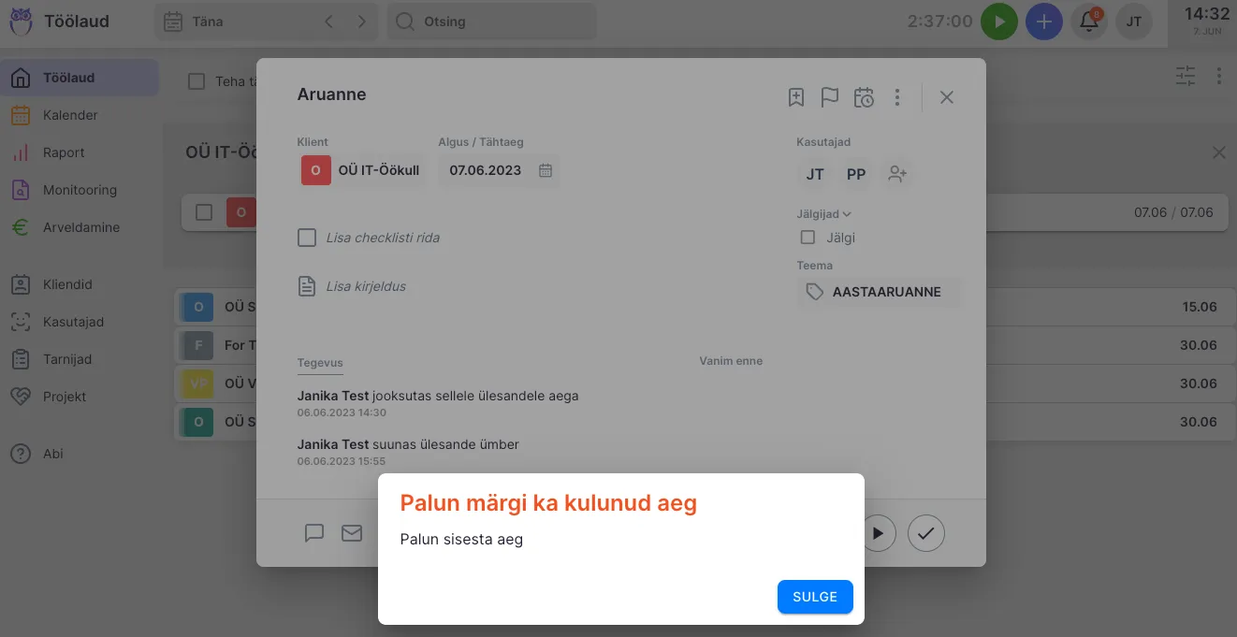Open the notifications bell
This screenshot has width=1237, height=637.
click(1088, 22)
